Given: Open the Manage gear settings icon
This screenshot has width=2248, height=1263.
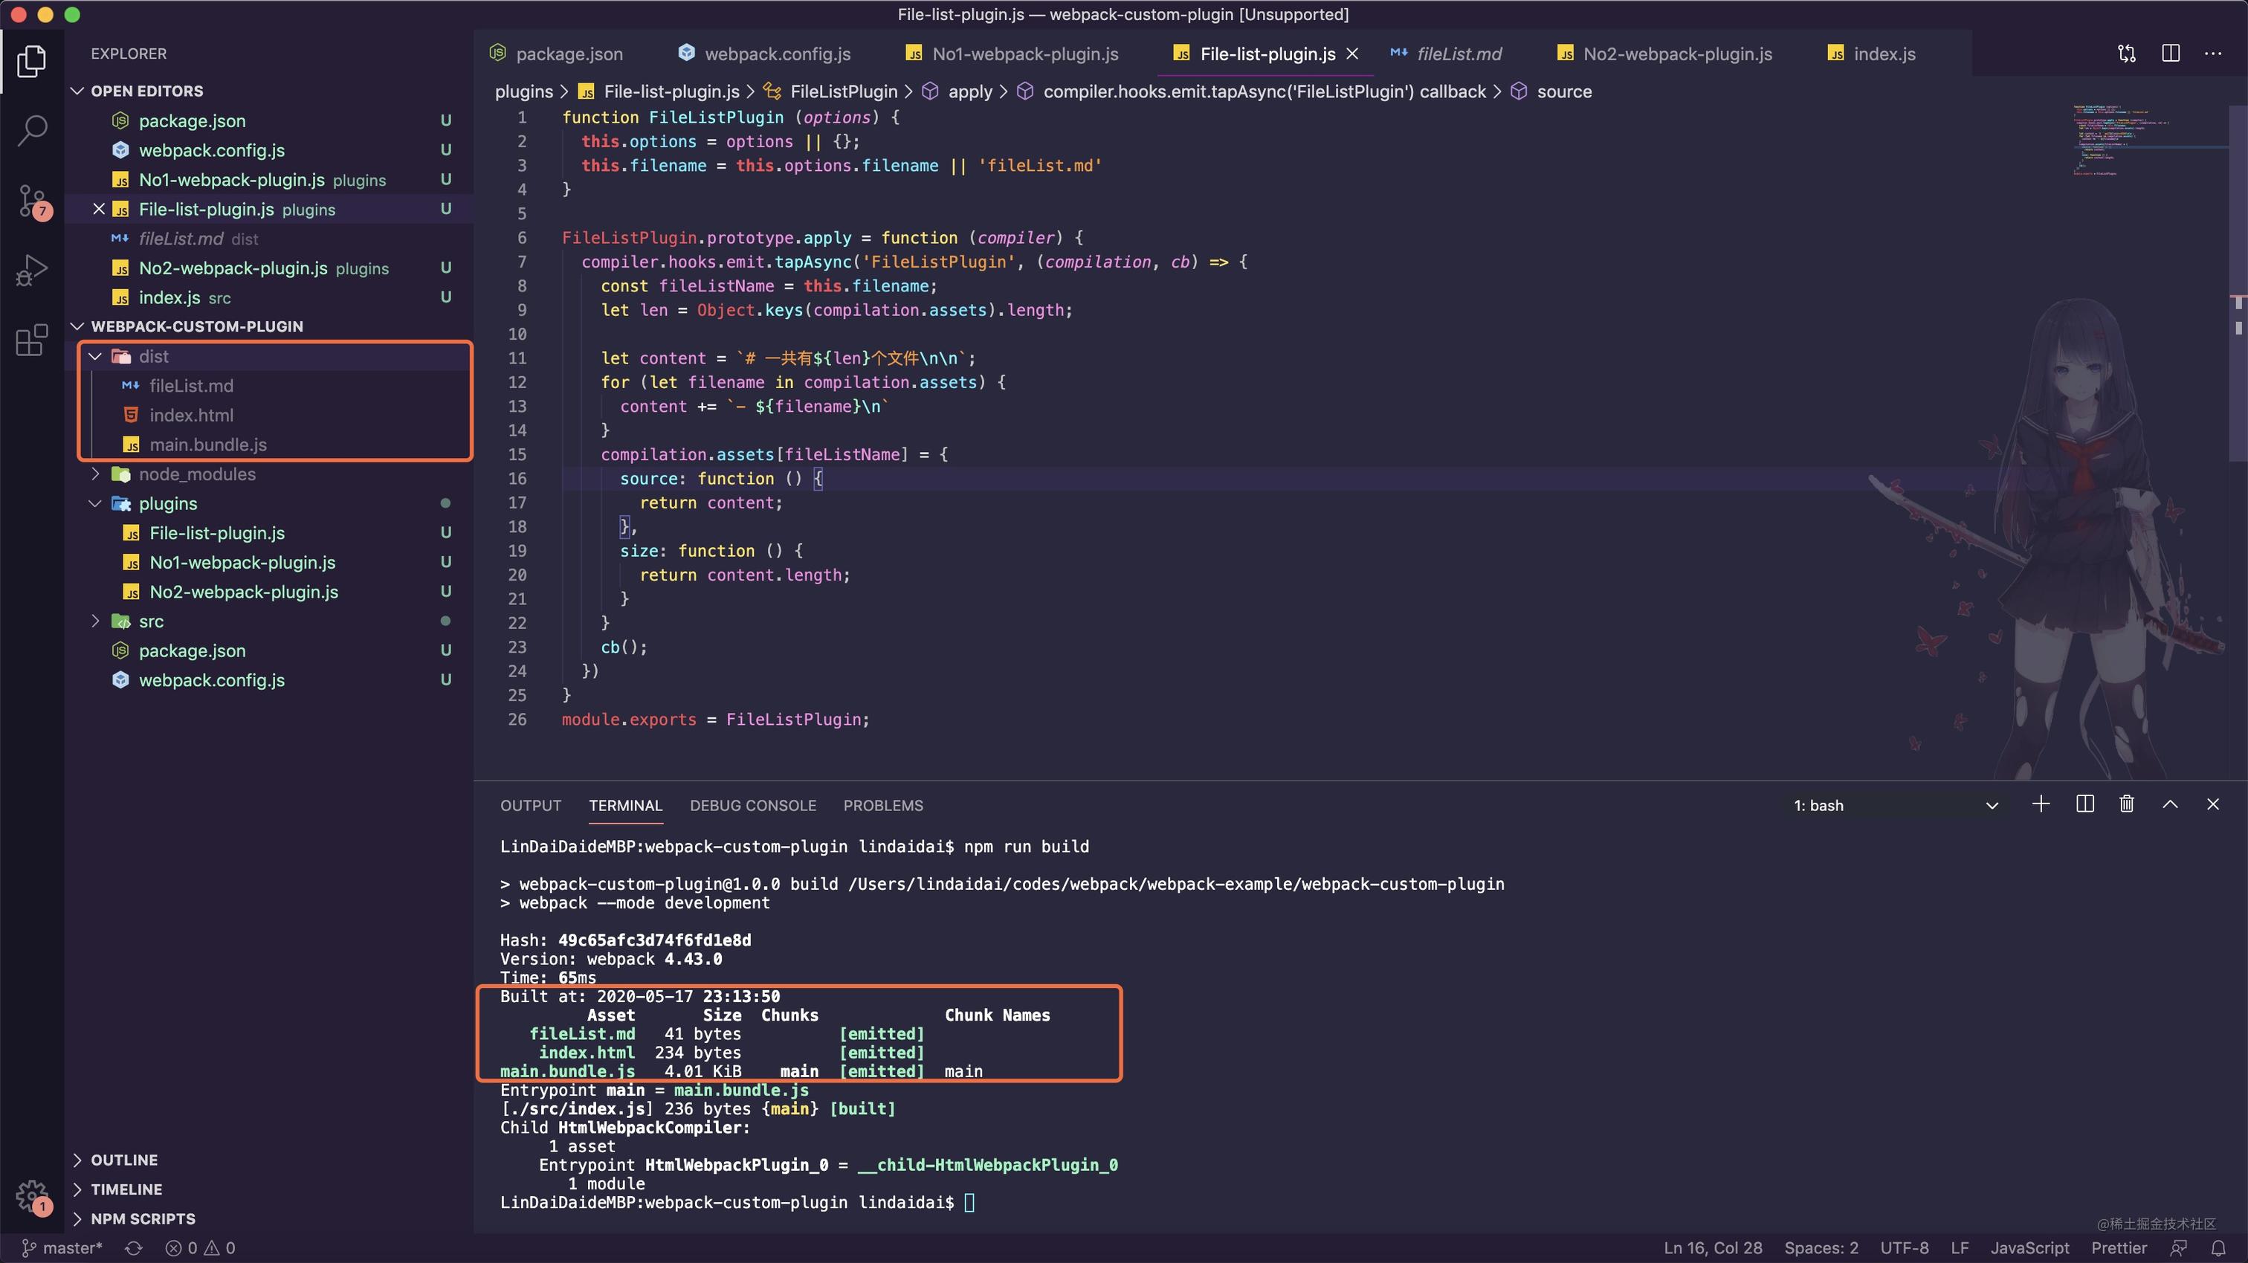Looking at the screenshot, I should pyautogui.click(x=33, y=1197).
